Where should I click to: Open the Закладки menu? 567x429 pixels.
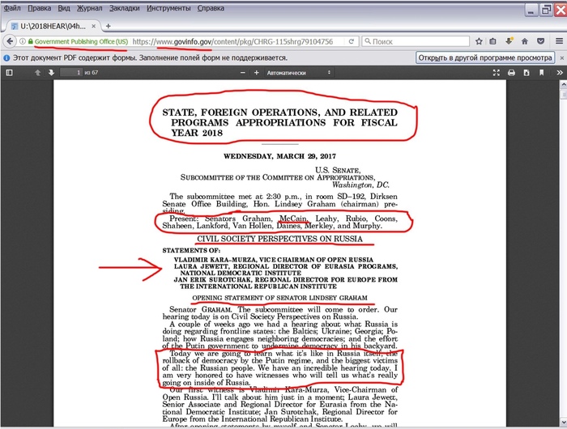(125, 8)
